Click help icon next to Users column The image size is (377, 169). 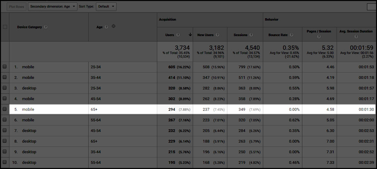[x=178, y=35]
